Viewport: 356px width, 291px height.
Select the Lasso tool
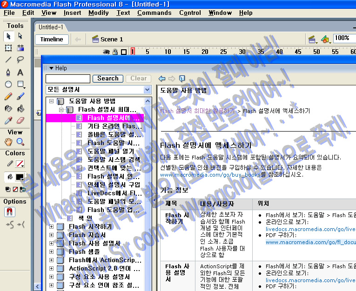pos(20,60)
